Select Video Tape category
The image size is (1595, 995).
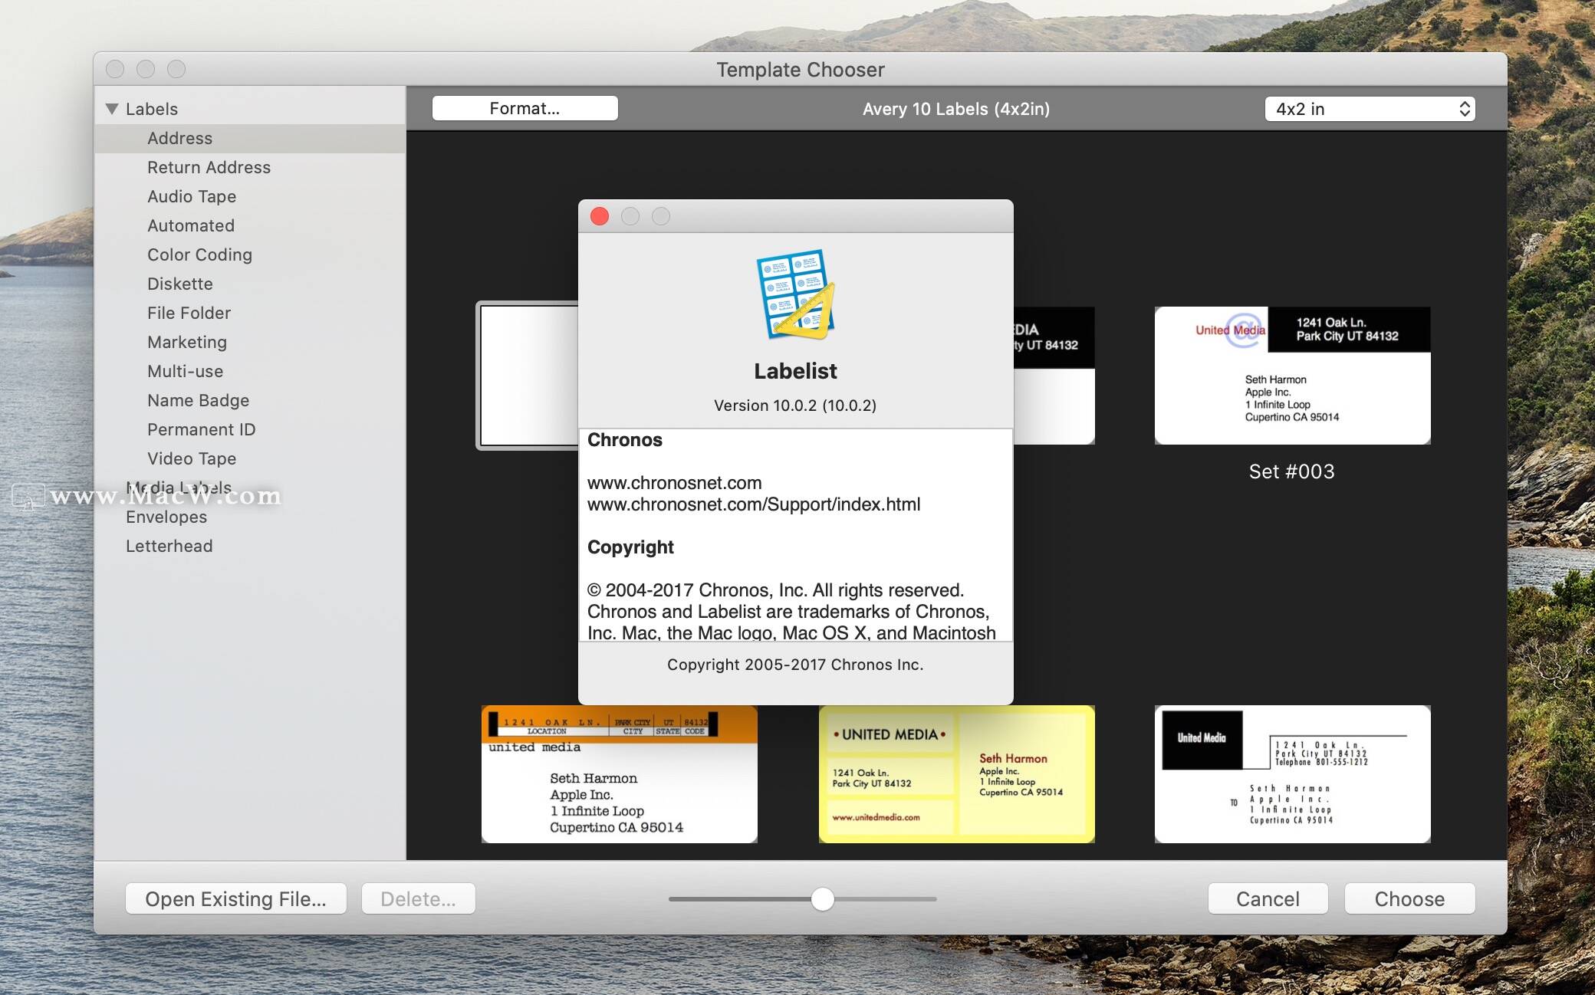(x=192, y=458)
